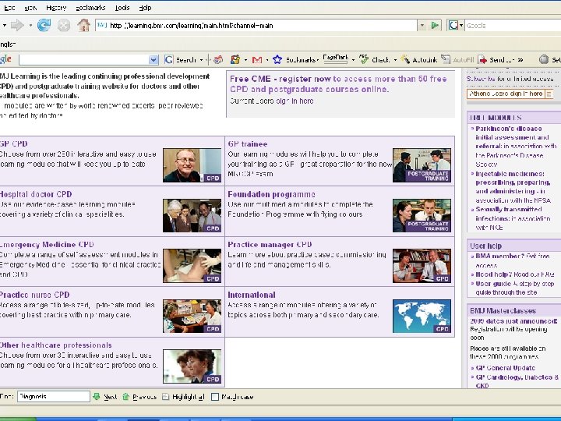Enable the Match case checkbox
Viewport: 561px width, 421px height.
(x=215, y=397)
